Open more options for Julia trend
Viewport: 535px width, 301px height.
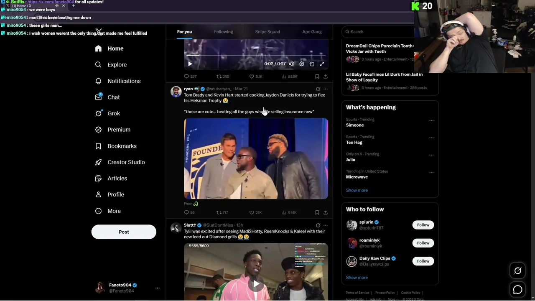click(x=431, y=155)
